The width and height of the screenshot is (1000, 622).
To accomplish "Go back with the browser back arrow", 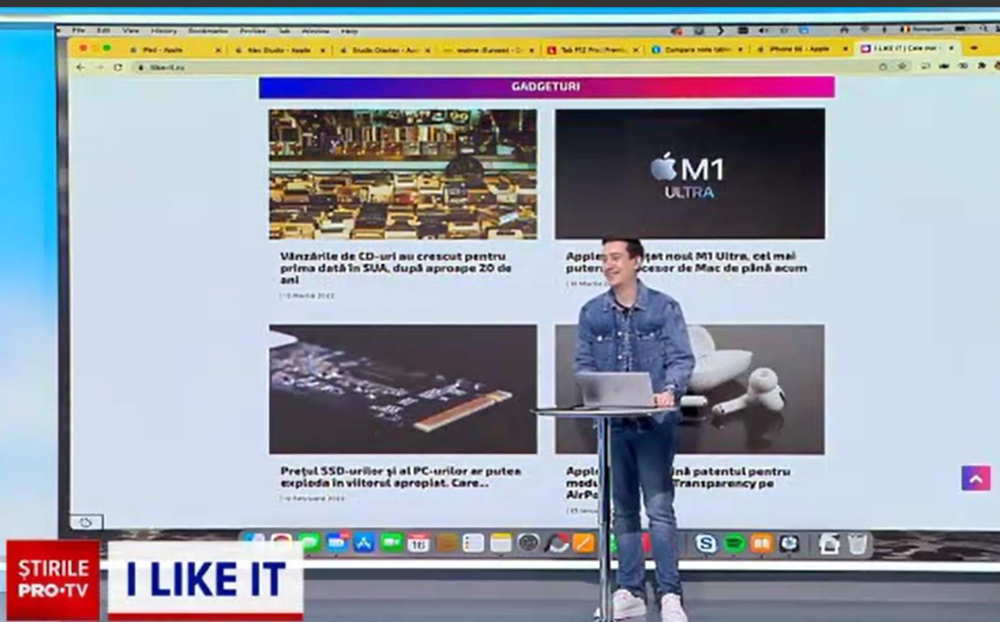I will (81, 67).
